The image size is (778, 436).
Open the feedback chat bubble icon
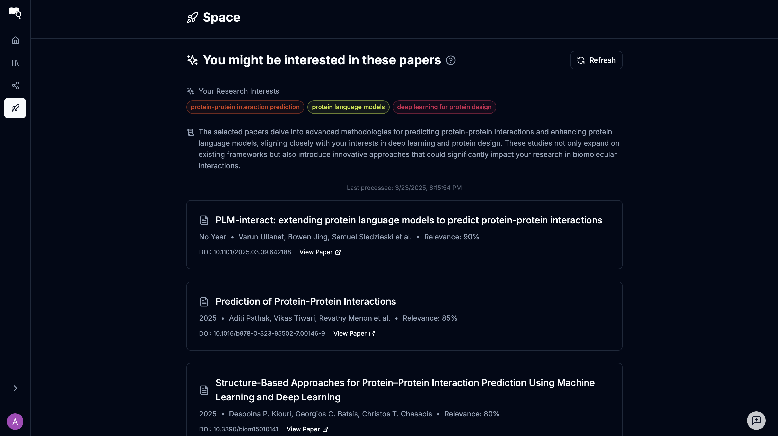(x=756, y=420)
